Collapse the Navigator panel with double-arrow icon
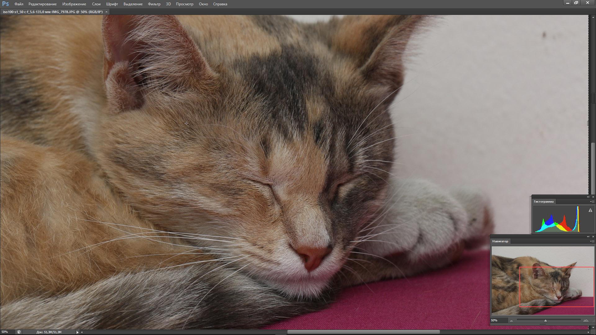This screenshot has width=596, height=335. [x=588, y=237]
